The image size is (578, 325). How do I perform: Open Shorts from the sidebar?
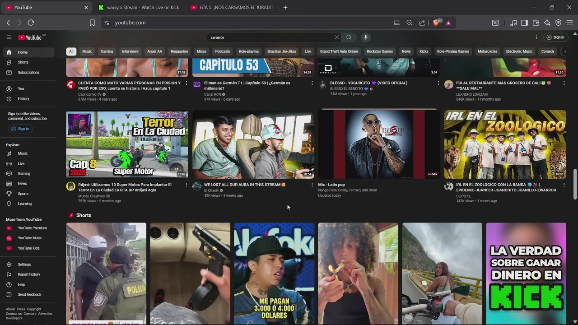[28, 62]
